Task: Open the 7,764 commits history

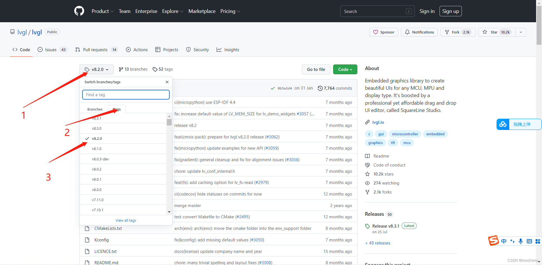Action: tap(335, 88)
